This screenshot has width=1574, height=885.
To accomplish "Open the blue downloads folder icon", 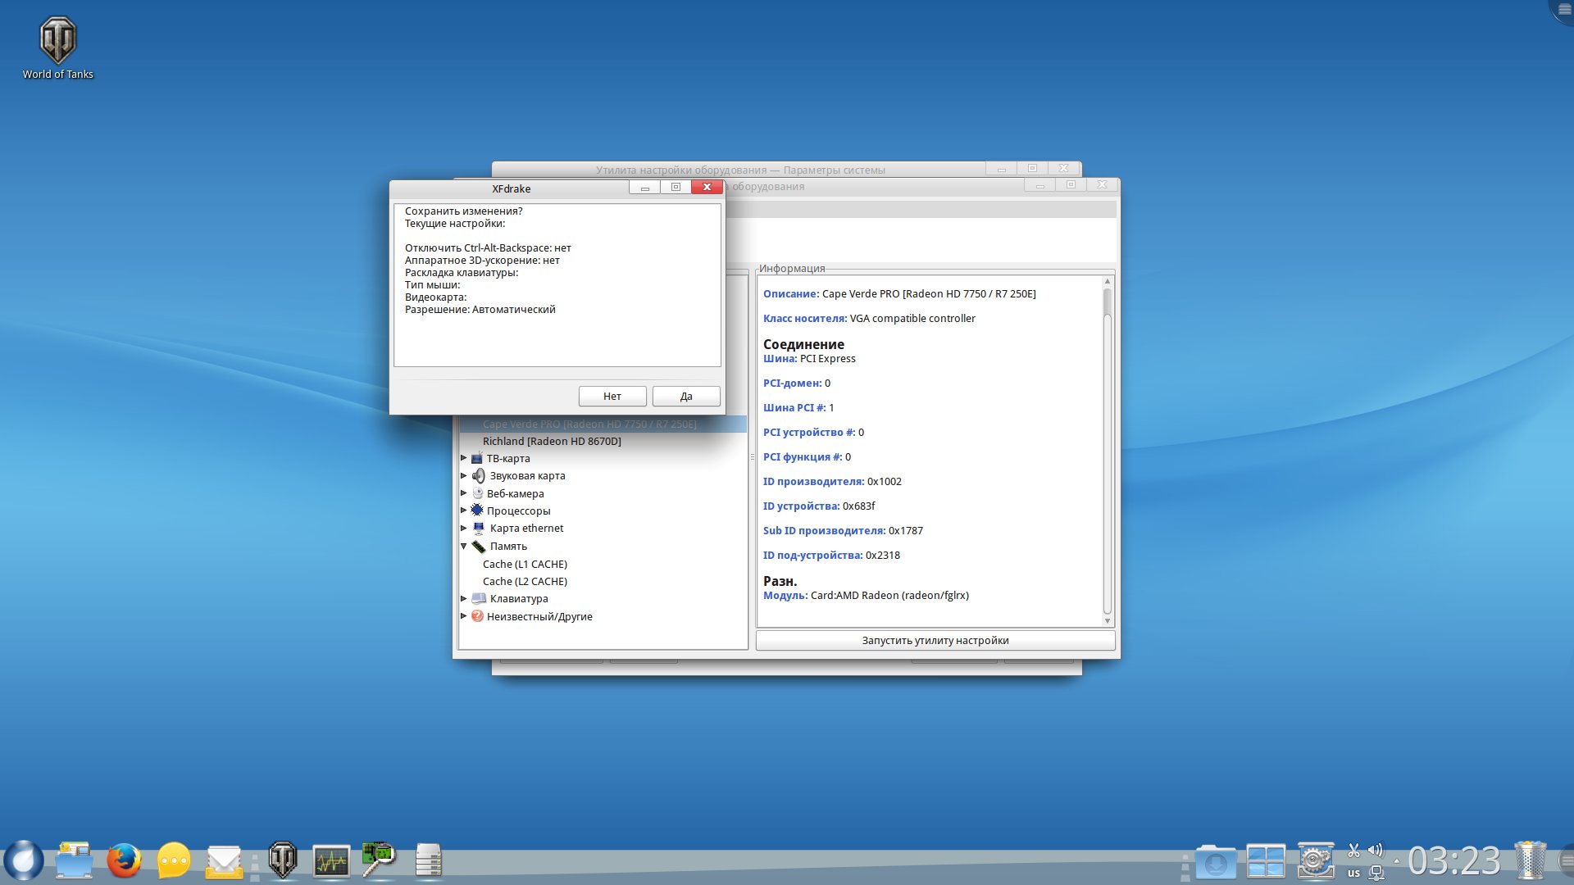I will click(x=1215, y=862).
